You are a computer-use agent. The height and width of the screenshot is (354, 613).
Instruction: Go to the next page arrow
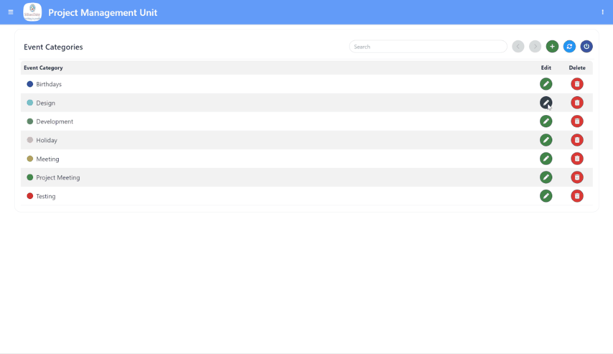pos(535,47)
